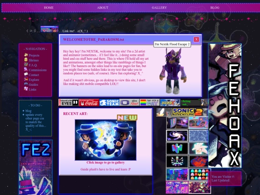This screenshot has width=260, height=195.
Task: Open the GALLERY page
Action: point(159,8)
